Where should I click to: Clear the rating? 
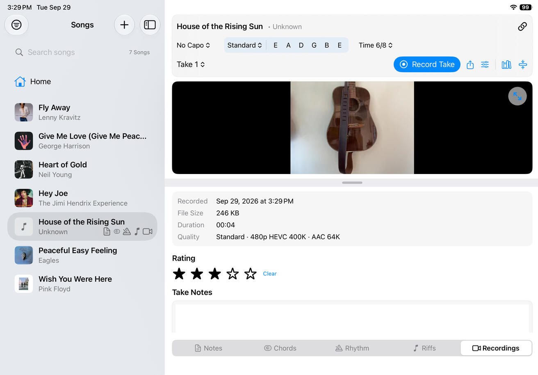(270, 274)
